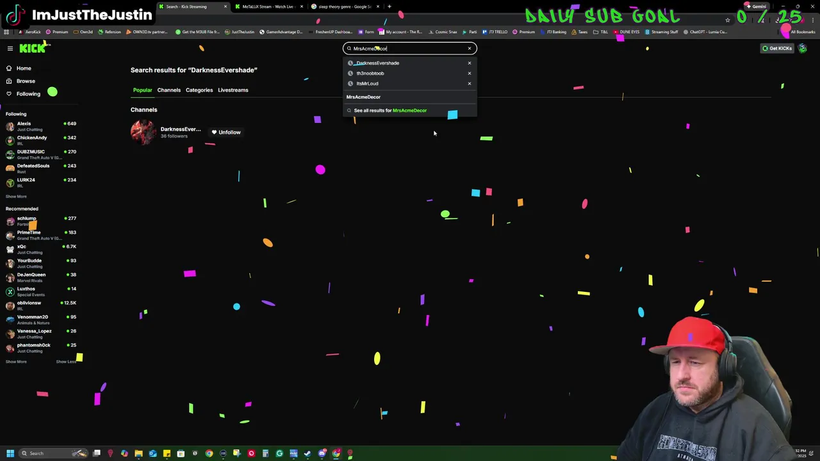Open DUBZMUSIC followed channel
The width and height of the screenshot is (820, 461).
coord(40,154)
